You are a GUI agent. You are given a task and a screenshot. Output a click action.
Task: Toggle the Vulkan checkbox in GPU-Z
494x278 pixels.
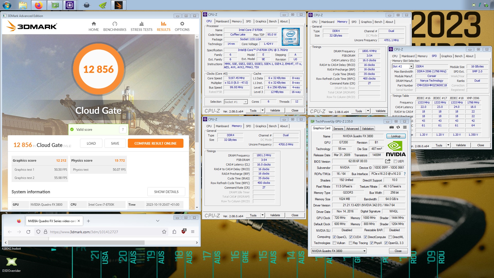coord(334,243)
